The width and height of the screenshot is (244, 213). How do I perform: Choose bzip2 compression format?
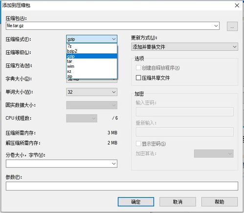pos(92,51)
